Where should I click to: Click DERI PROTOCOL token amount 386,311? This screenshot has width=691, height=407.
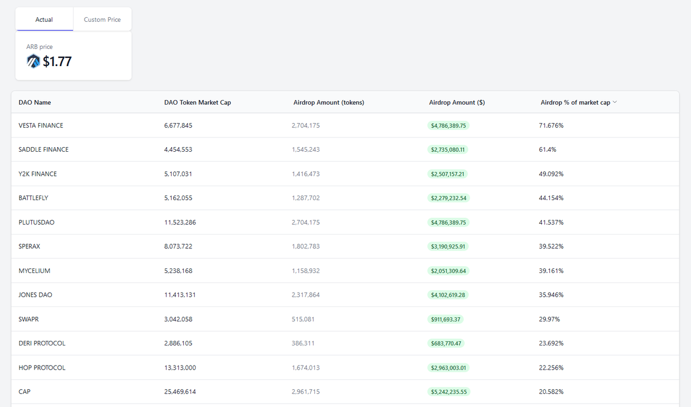303,343
